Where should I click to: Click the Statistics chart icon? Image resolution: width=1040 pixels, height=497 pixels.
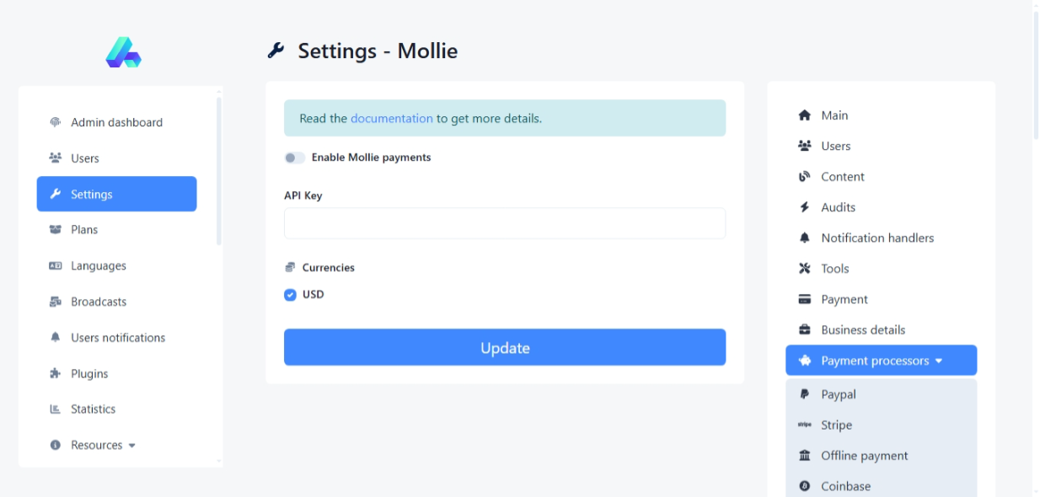pyautogui.click(x=56, y=409)
